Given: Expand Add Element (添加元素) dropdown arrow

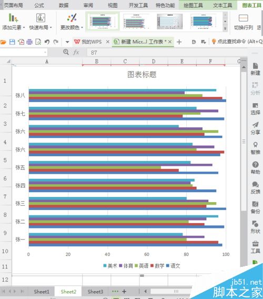Looking at the screenshot, I should tap(24, 28).
